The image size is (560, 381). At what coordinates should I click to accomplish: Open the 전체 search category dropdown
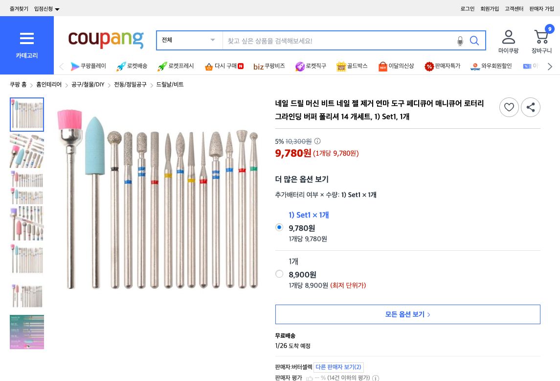point(189,40)
